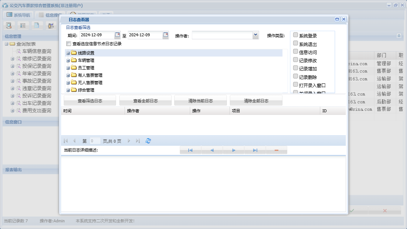
Task: Click the 清除全部日志 button
Action: (256, 101)
